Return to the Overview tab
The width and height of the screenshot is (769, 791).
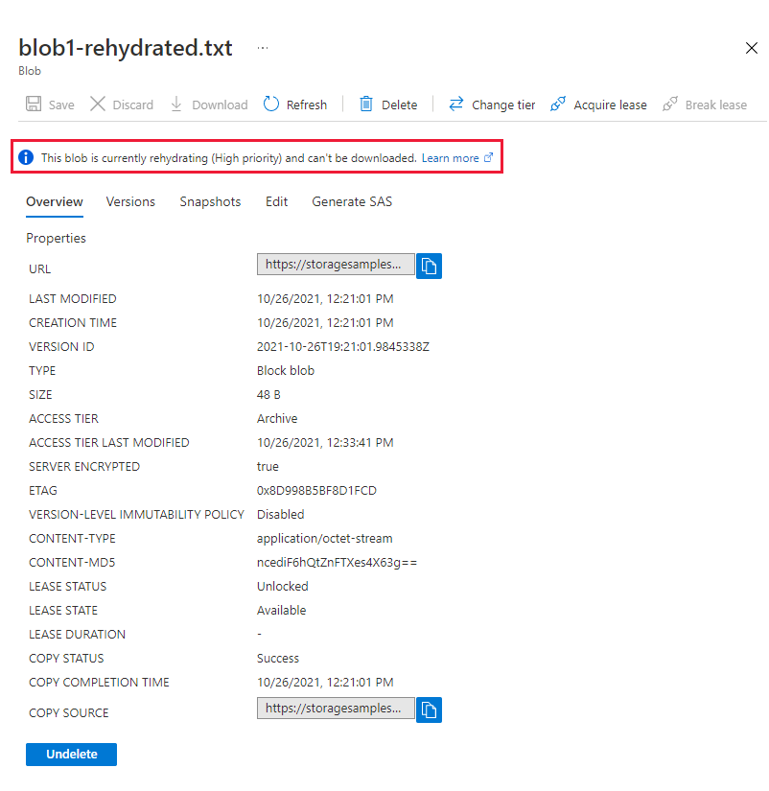pyautogui.click(x=55, y=201)
